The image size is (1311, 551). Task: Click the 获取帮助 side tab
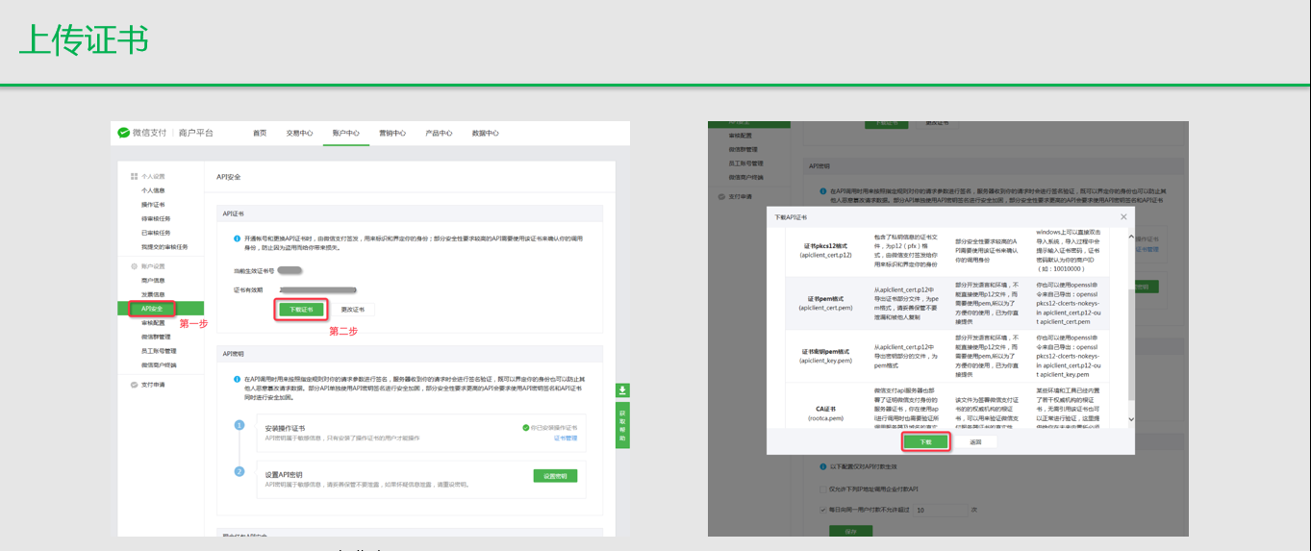[622, 424]
